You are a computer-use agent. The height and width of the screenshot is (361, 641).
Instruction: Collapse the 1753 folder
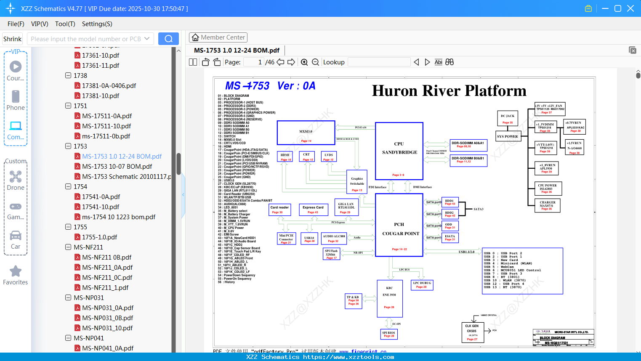coord(68,146)
